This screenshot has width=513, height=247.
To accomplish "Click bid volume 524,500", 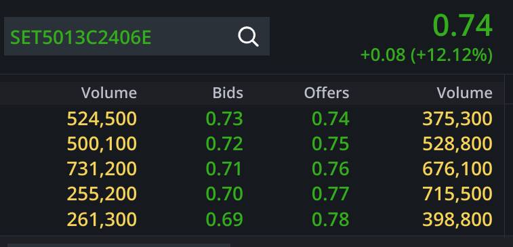I will click(102, 119).
